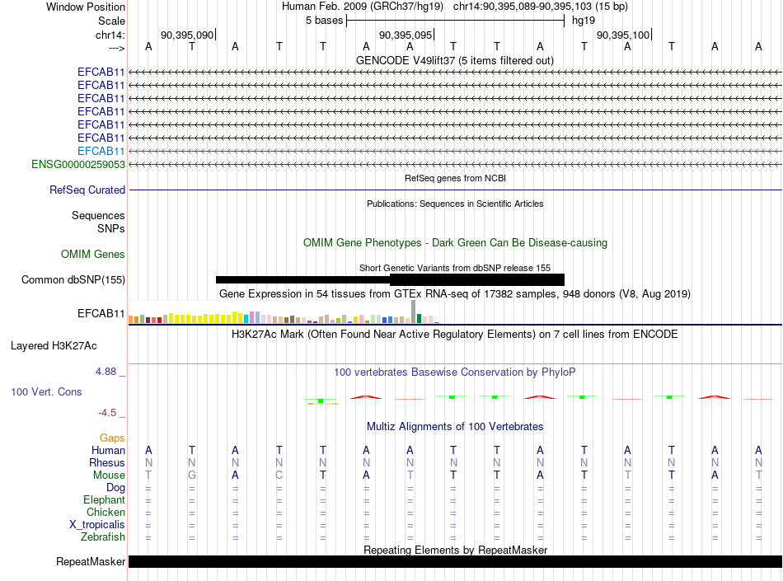Click the leftmost green PhyloP conservation marker
The height and width of the screenshot is (581, 783).
tap(321, 401)
